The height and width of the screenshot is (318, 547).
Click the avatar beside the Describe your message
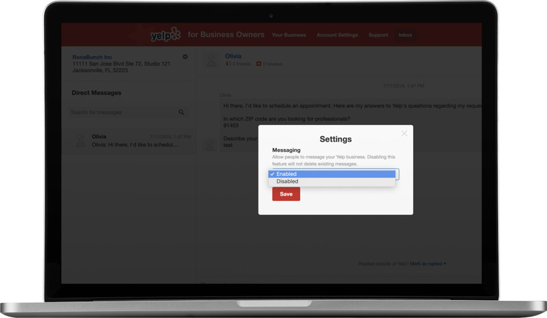click(x=211, y=144)
